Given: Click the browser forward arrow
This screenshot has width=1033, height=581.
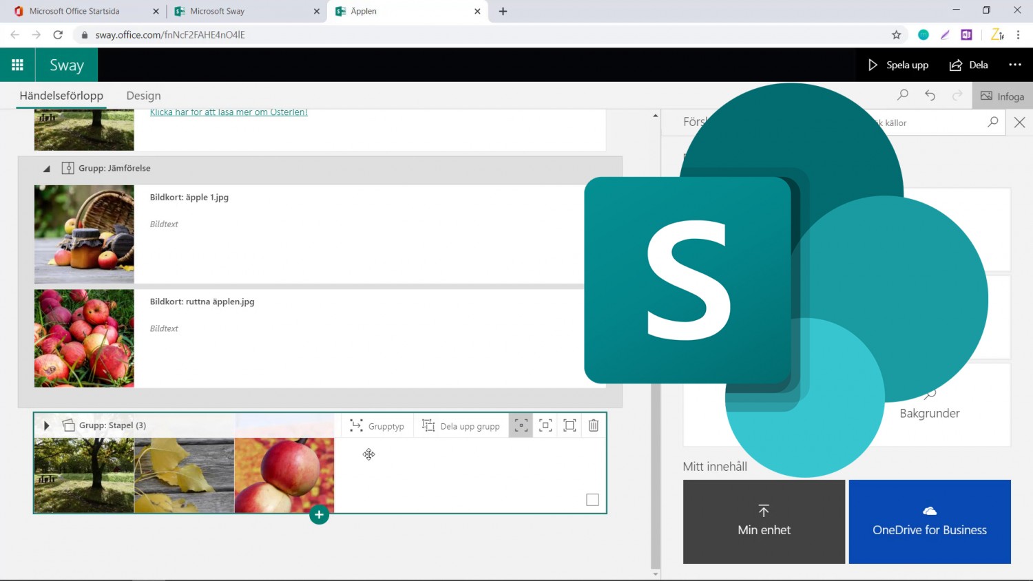Looking at the screenshot, I should click(x=36, y=34).
